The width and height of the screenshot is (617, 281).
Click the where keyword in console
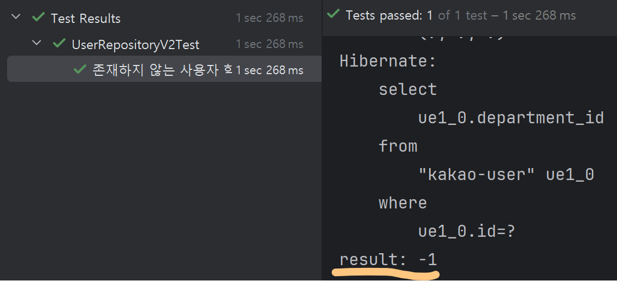tap(402, 203)
